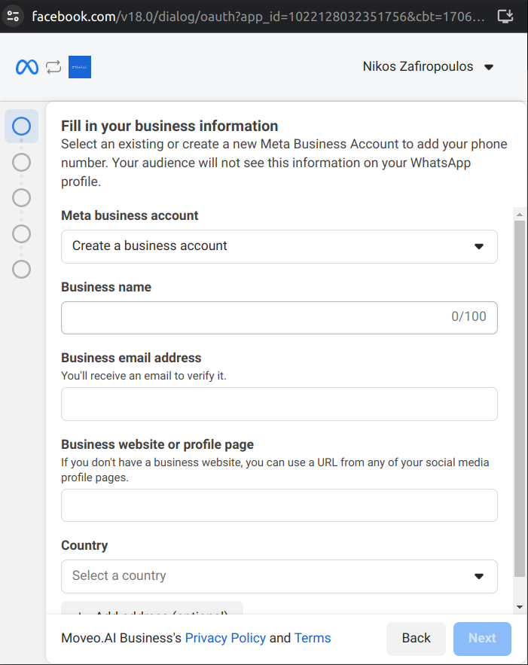Viewport: 528px width, 665px height.
Task: Click the Business website or profile page field
Action: pos(279,505)
